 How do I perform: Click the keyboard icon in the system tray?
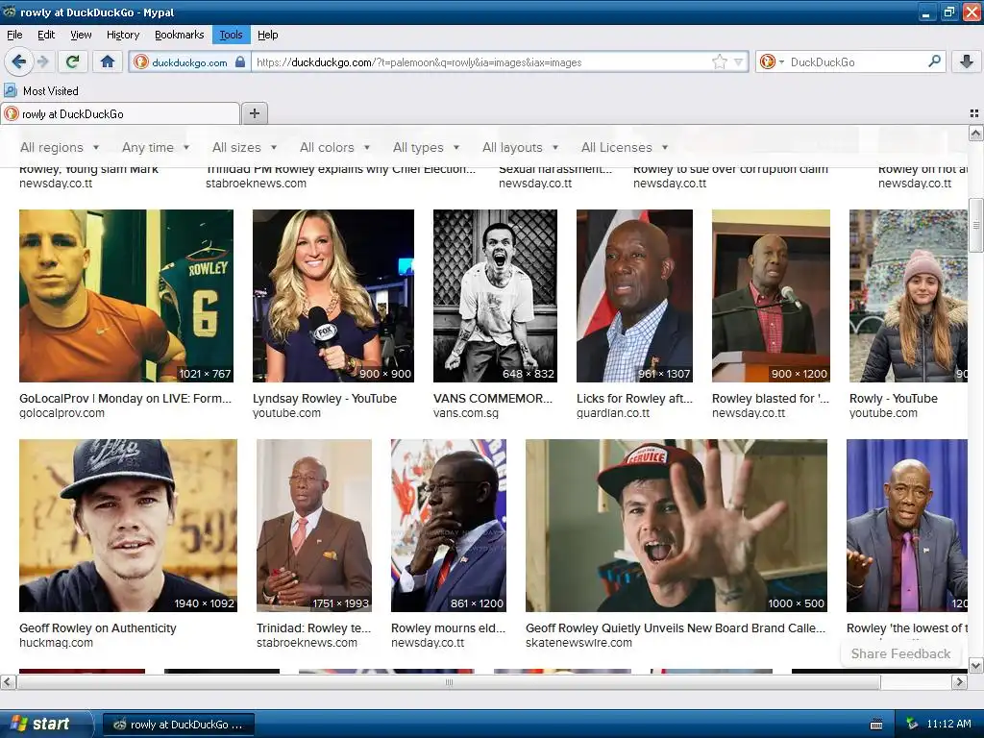pyautogui.click(x=876, y=725)
